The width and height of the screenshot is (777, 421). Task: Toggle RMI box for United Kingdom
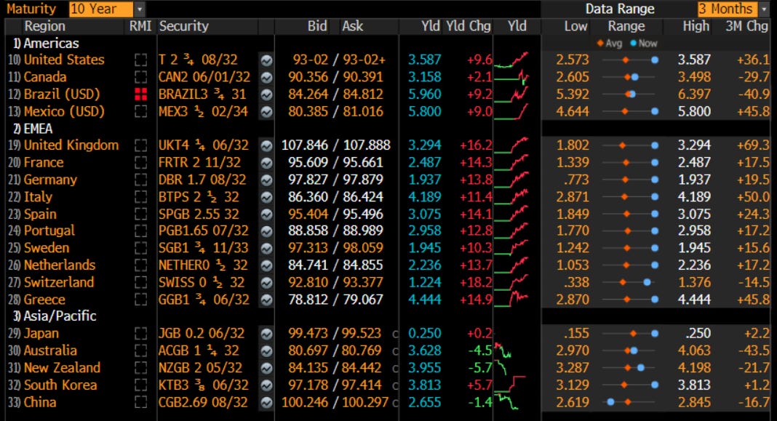(x=140, y=145)
